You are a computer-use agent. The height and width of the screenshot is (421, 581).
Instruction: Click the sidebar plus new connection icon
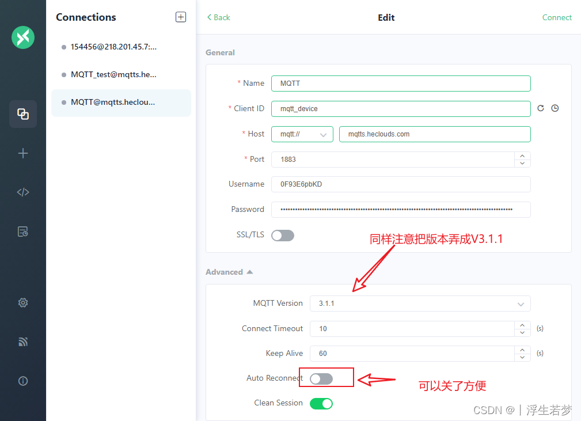click(23, 153)
